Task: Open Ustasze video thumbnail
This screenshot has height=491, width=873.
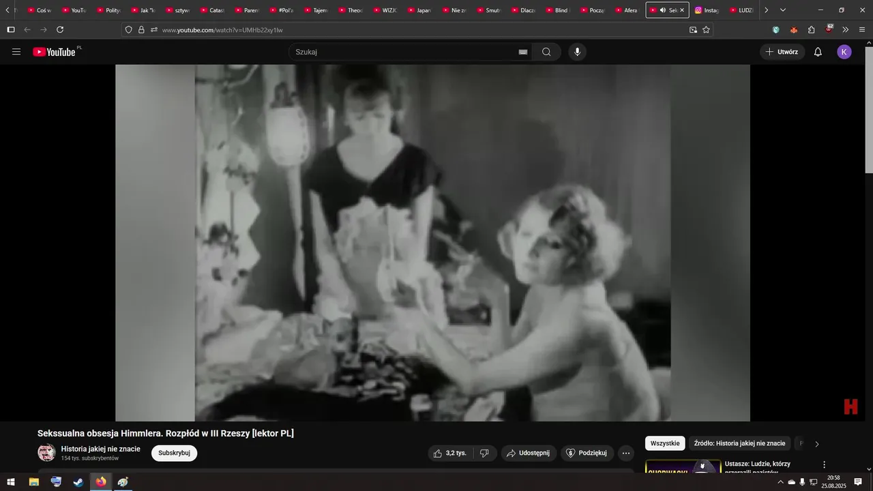Action: 683,466
